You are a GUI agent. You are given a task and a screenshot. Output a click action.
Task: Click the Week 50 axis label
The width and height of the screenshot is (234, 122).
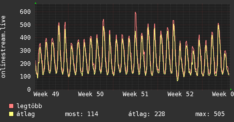pyautogui.click(x=91, y=94)
